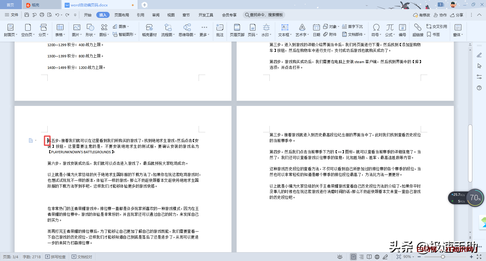Open the 稻壳素材 resource icon

149,30
